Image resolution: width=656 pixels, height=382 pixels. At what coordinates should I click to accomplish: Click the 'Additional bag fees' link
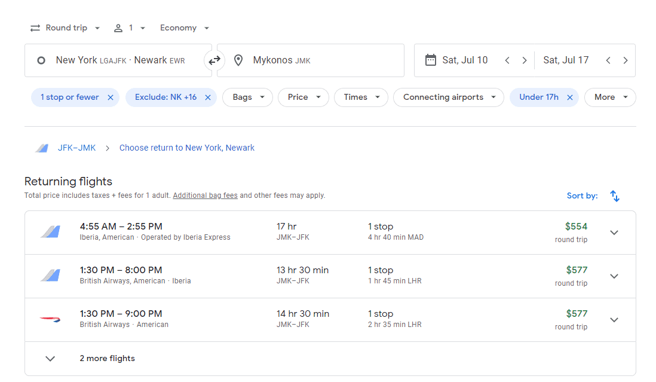[x=205, y=195]
